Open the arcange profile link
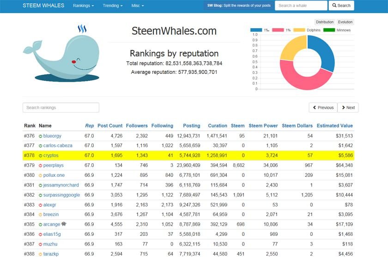The height and width of the screenshot is (257, 388). tap(52, 224)
